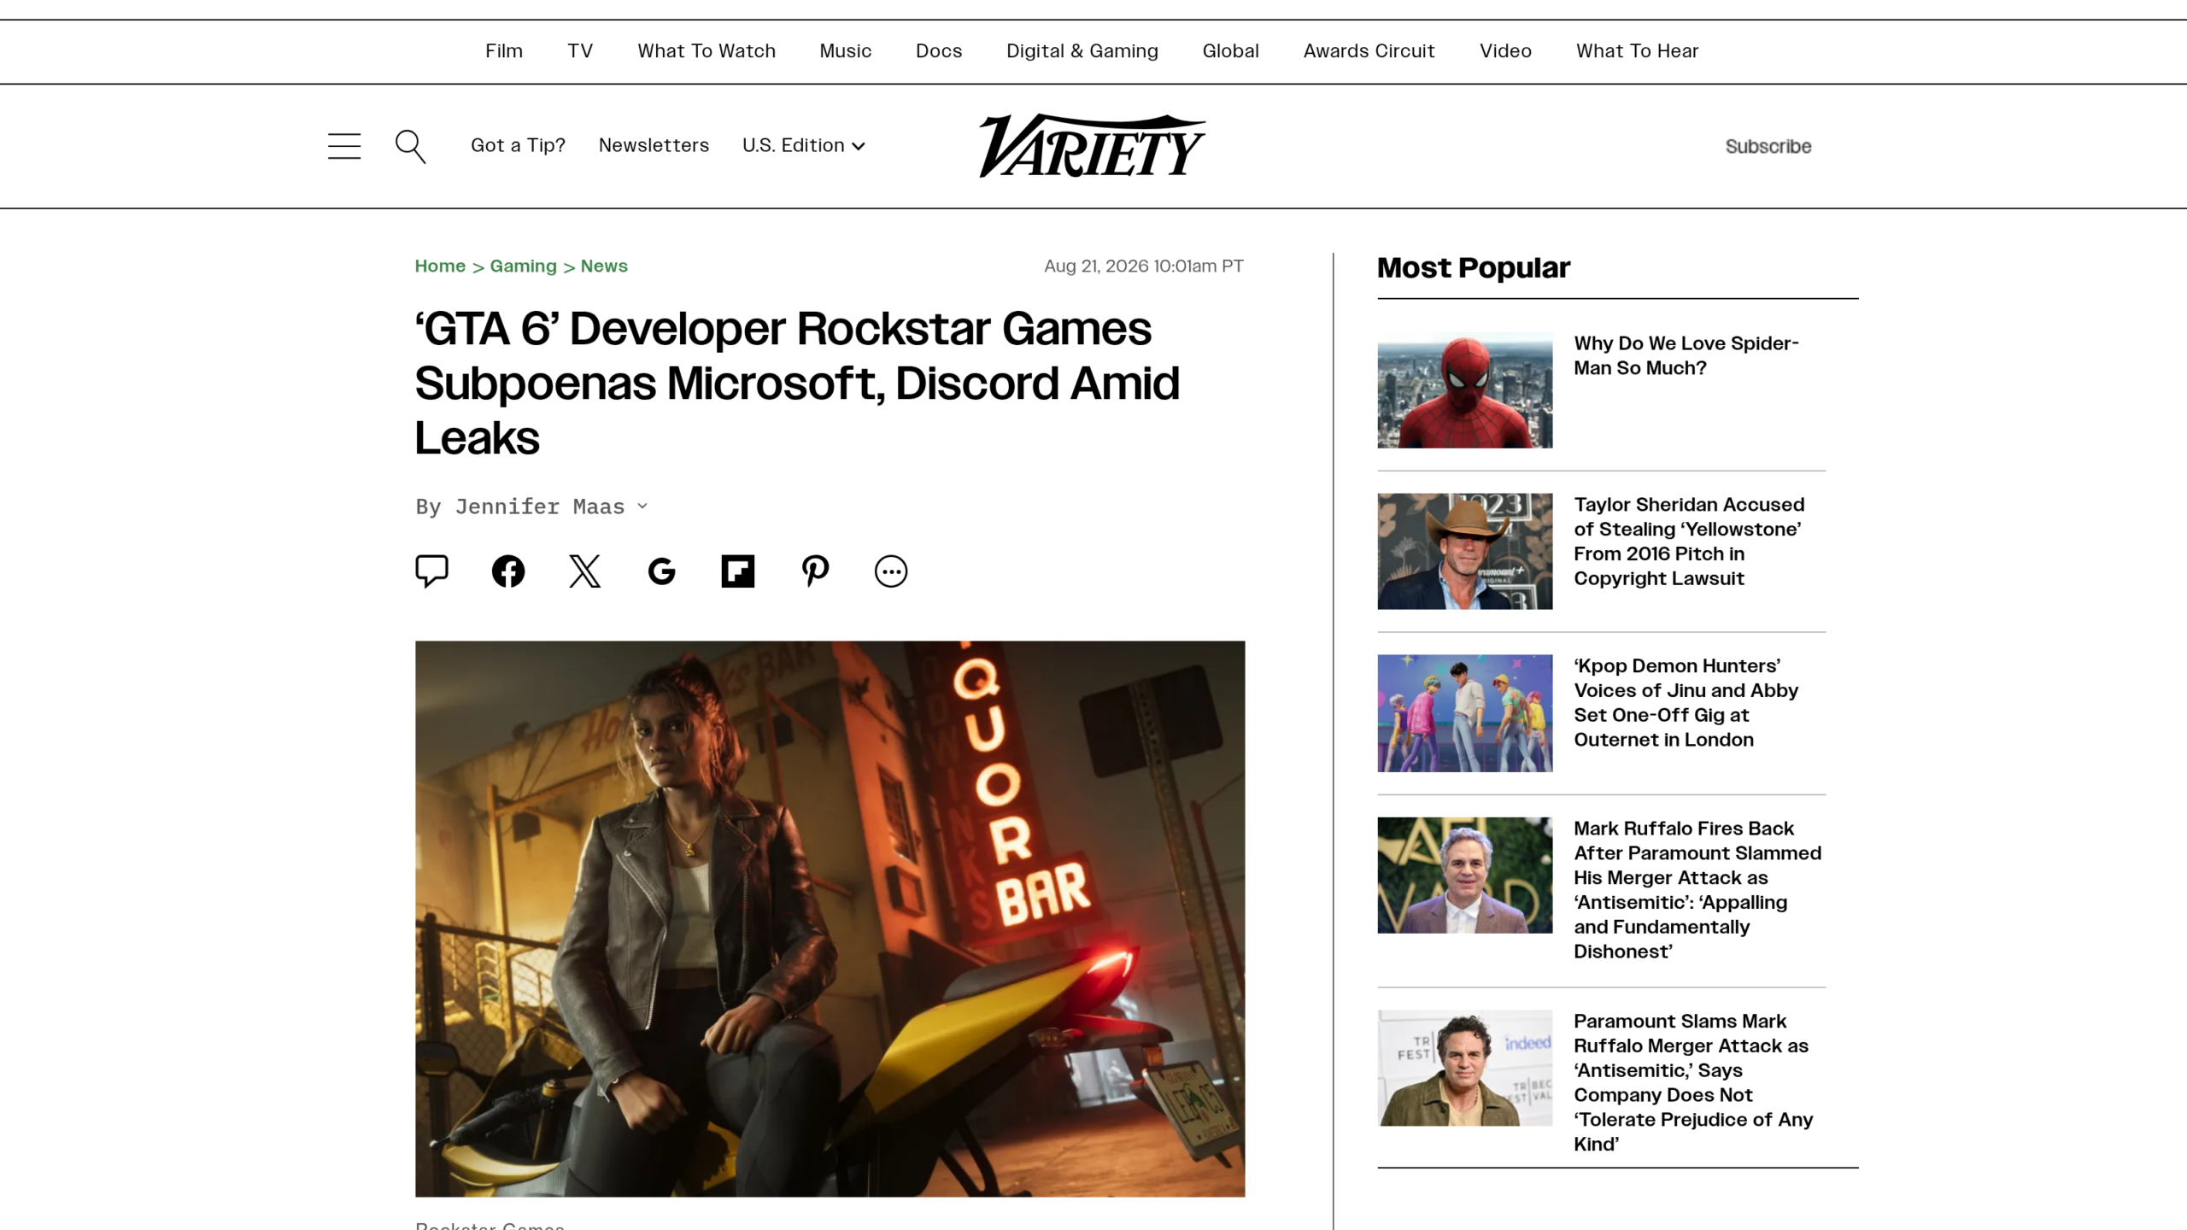Read Taylor Sheridan 'Yellowstone' lawsuit story
This screenshot has height=1230, width=2187.
1689,542
